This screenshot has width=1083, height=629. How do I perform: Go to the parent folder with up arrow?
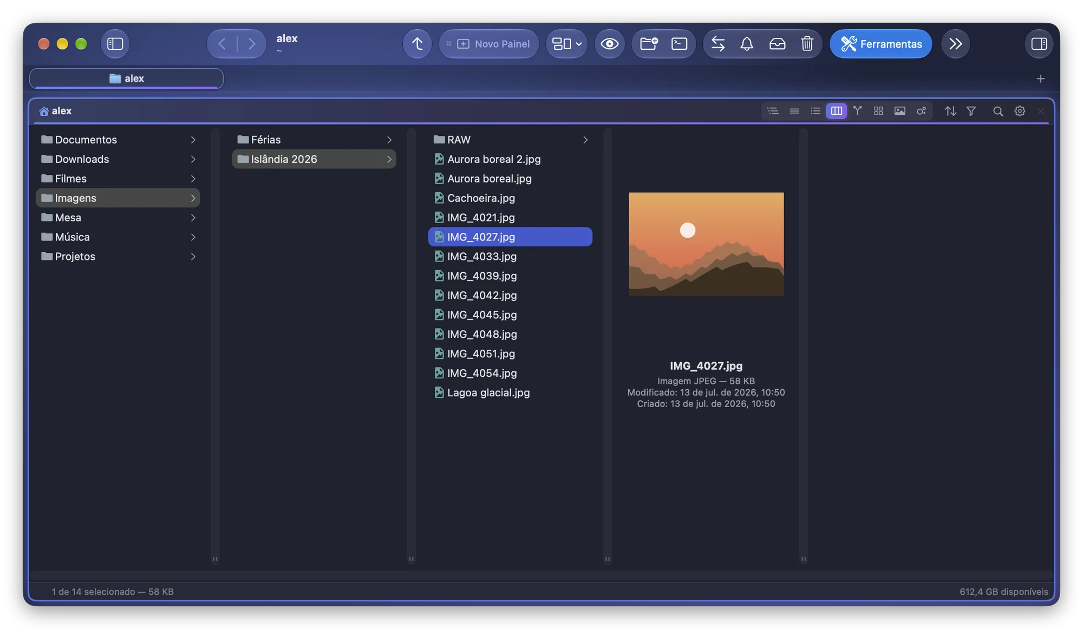417,44
